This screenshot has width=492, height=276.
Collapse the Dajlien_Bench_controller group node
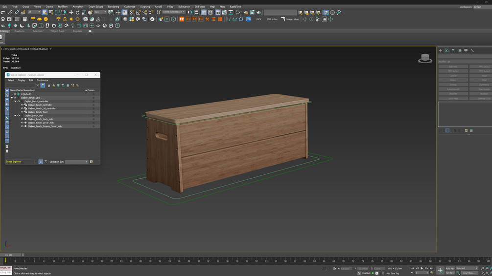[15, 101]
